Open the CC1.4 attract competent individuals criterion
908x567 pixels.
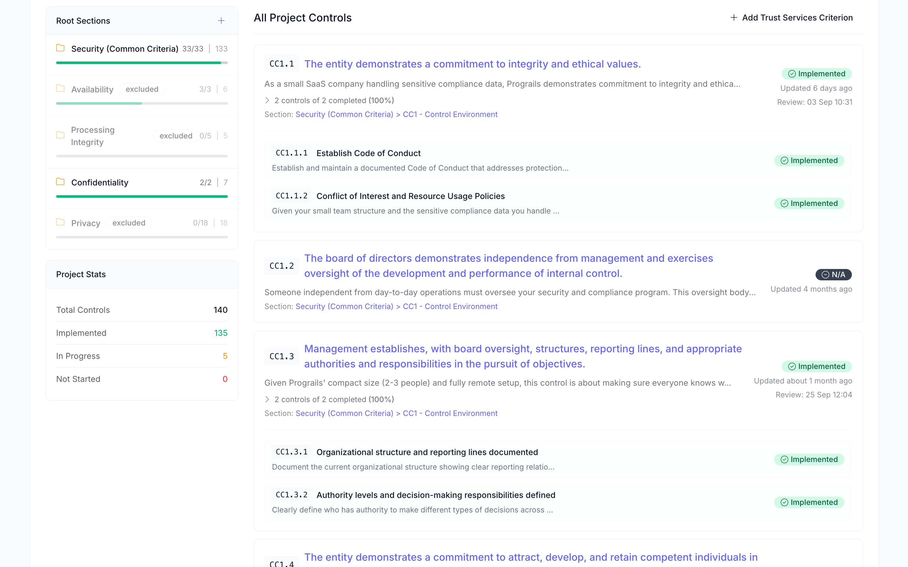click(x=531, y=557)
